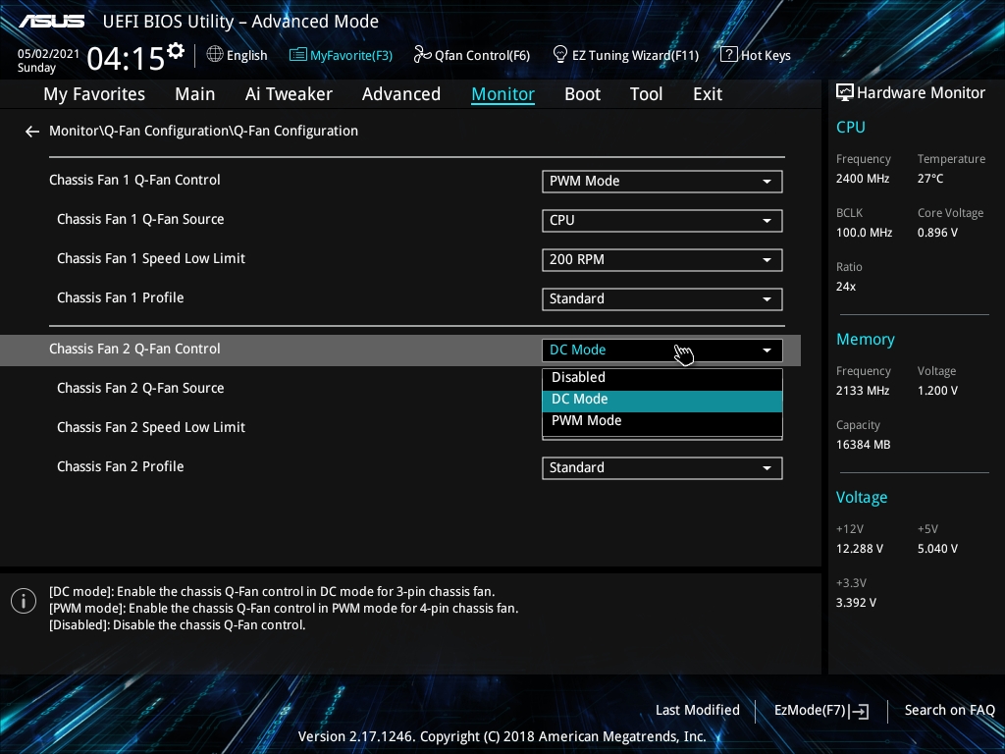The image size is (1005, 754).
Task: Open the My Favorites tab
Action: click(x=94, y=94)
